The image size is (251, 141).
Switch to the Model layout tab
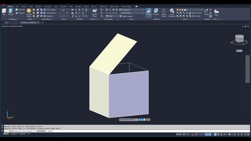6,134
